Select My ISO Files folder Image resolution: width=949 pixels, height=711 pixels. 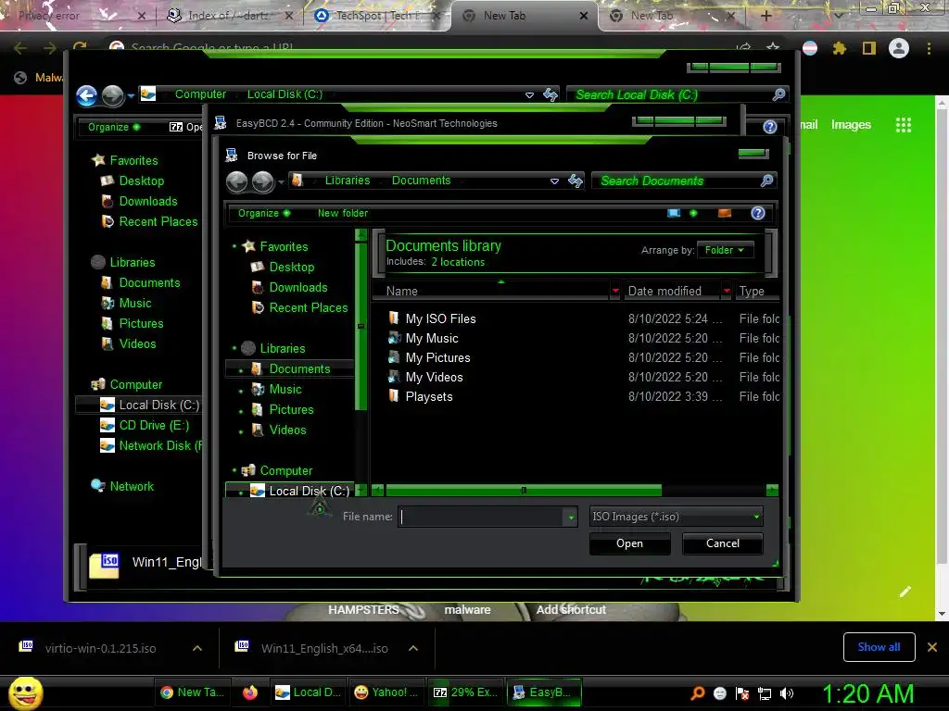[440, 318]
